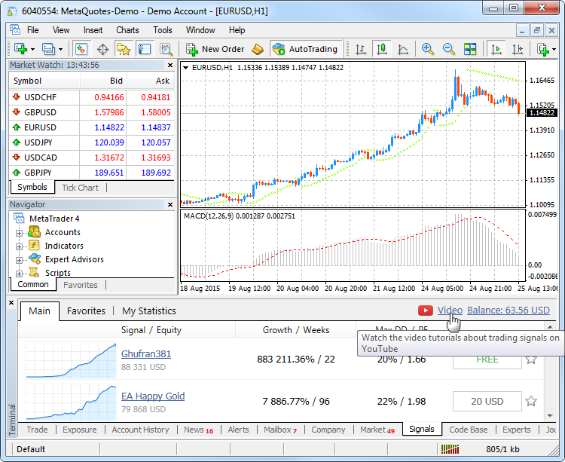Toggle the AutoTrading button
The image size is (565, 462).
tap(304, 49)
